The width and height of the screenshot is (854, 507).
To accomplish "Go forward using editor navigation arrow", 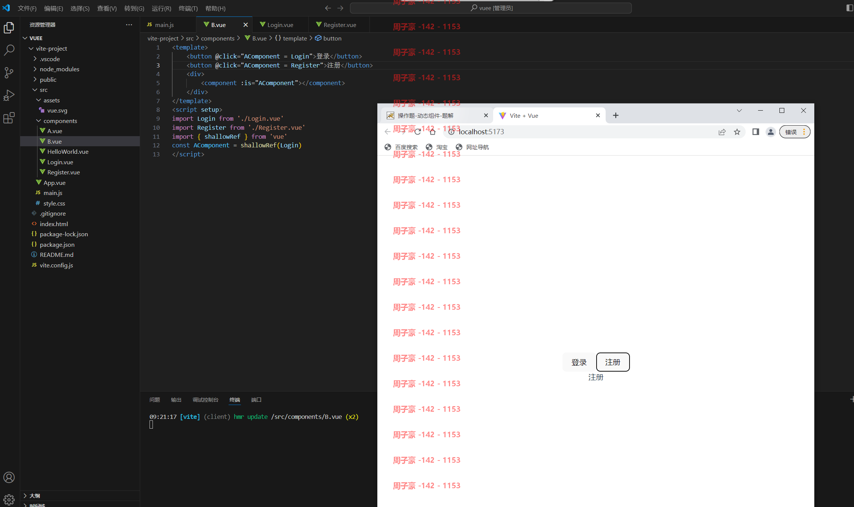I will pos(340,8).
